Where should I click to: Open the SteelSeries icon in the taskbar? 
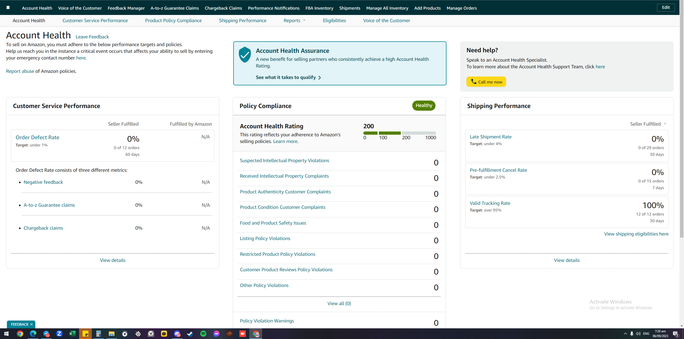tap(138, 334)
